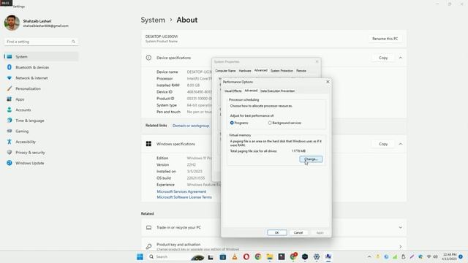Select the Programs radio button
Screen dimensions: 468x263
232,123
